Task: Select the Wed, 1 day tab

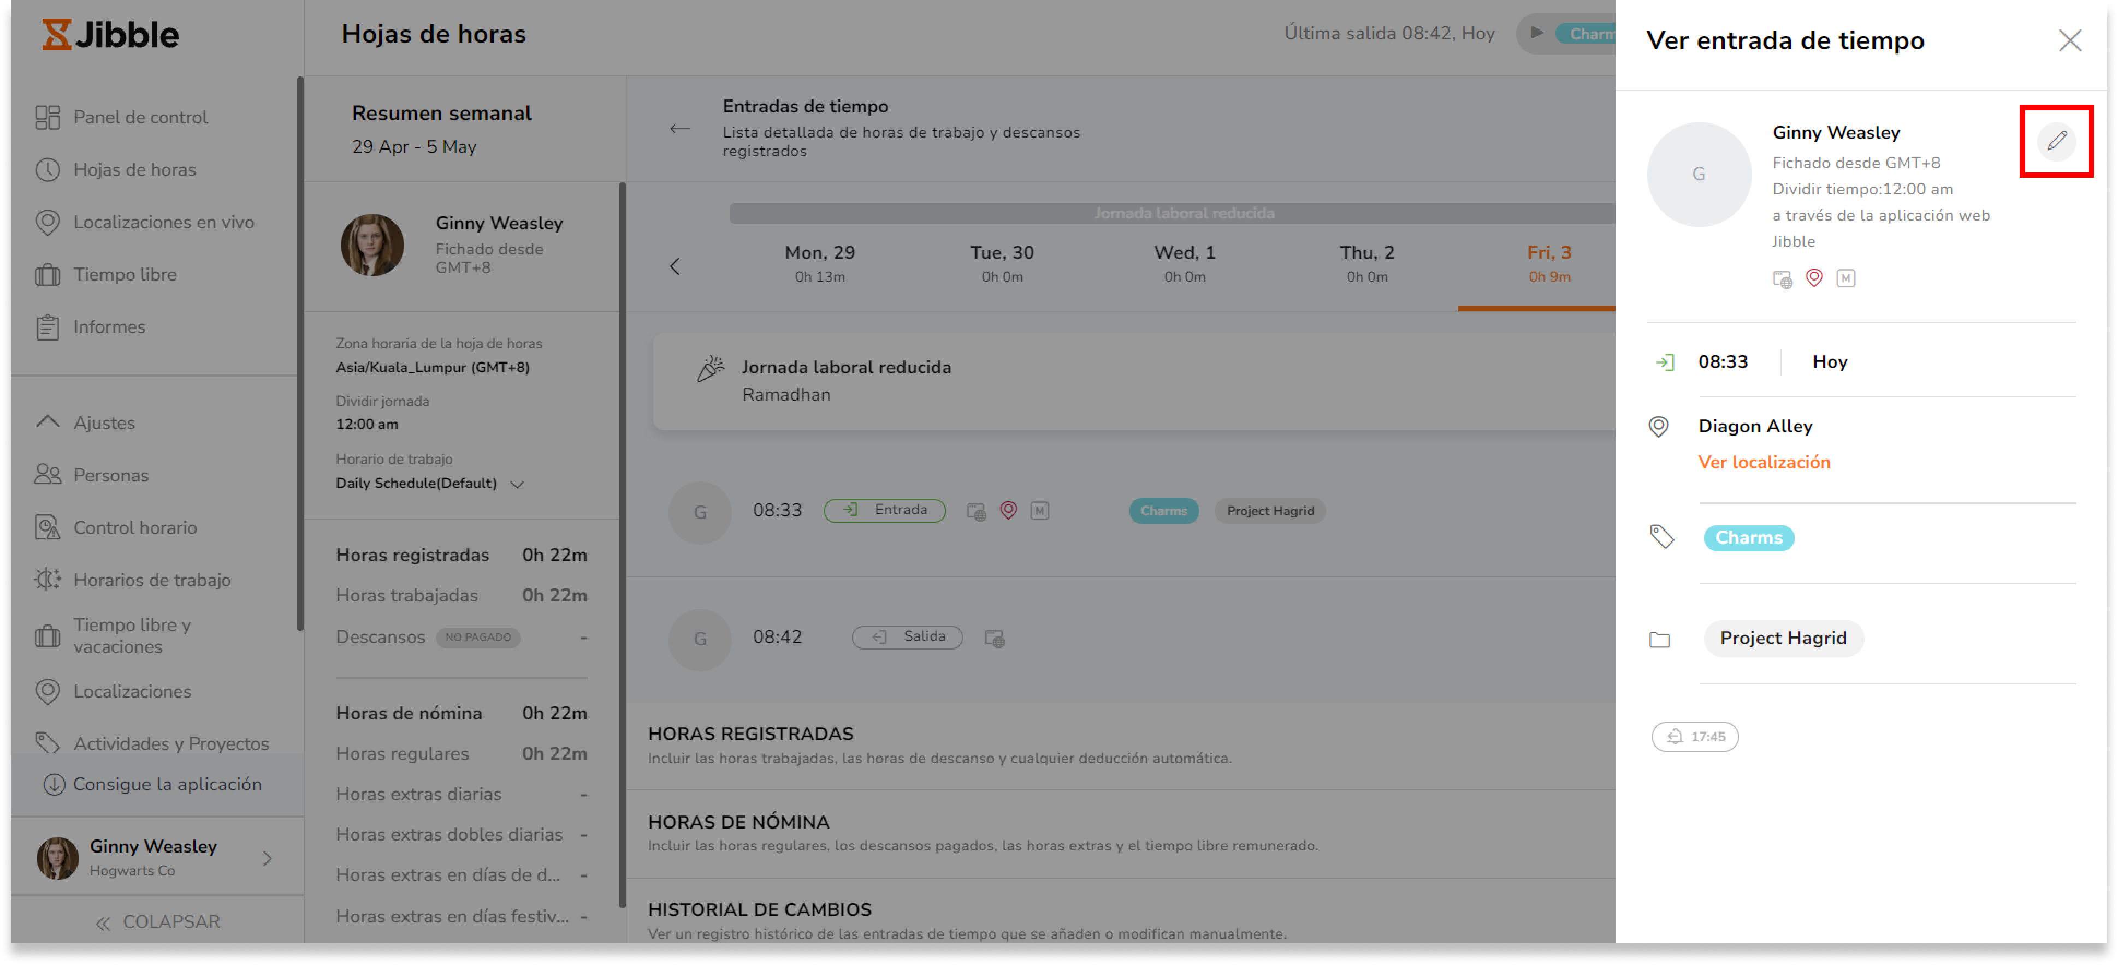Action: (1184, 263)
